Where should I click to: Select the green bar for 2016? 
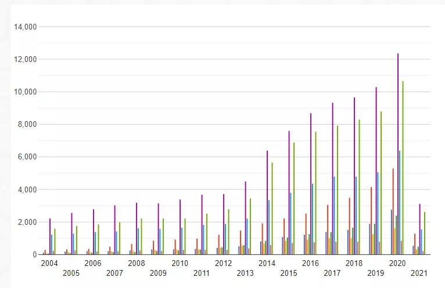[x=315, y=193]
